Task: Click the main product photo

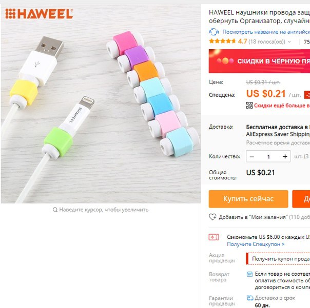Action: tap(101, 104)
